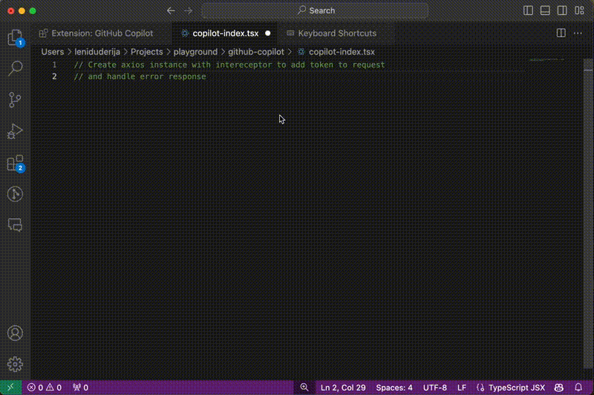Click the ports forwarded status item
The width and height of the screenshot is (594, 395).
[81, 388]
